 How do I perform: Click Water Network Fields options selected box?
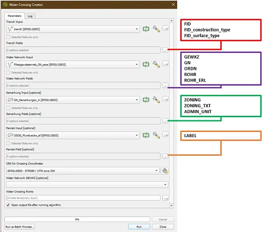point(83,86)
